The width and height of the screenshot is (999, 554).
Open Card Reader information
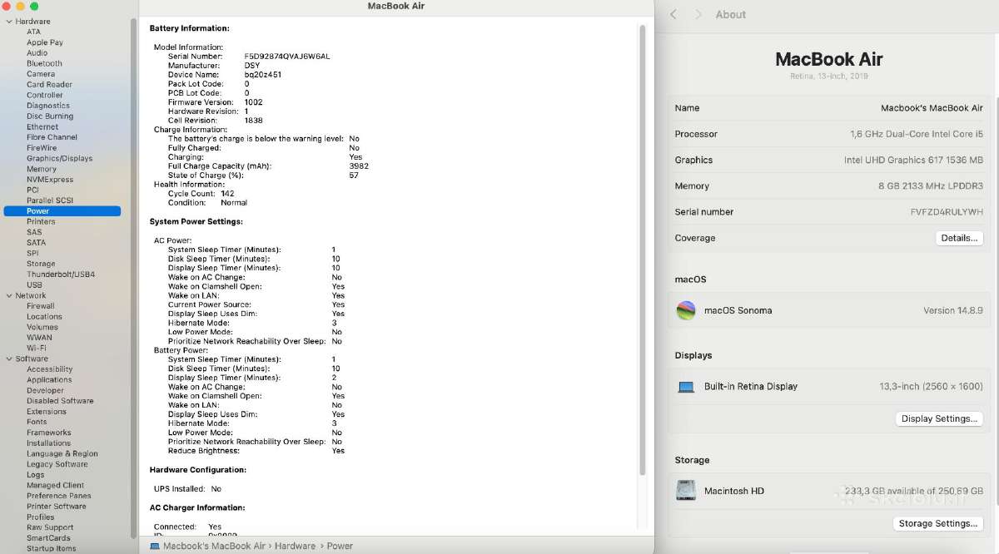(x=49, y=85)
